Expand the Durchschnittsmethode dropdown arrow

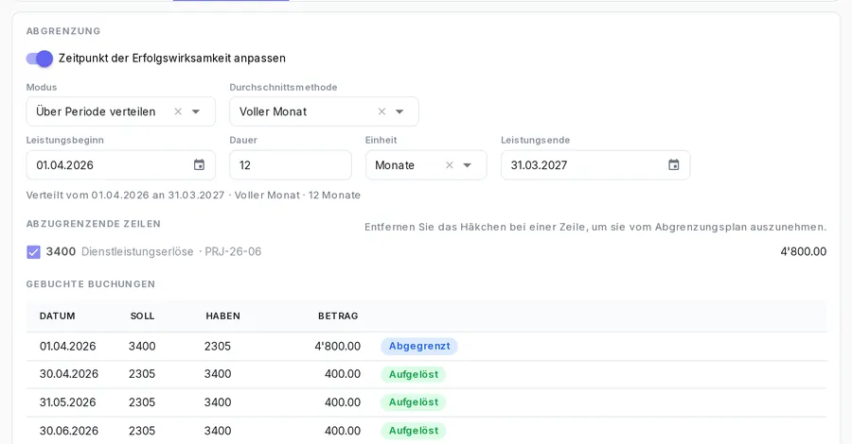[399, 111]
